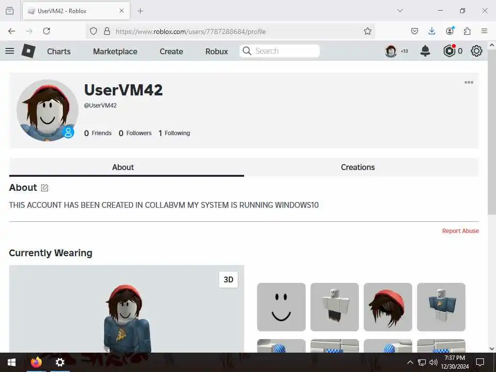
Task: Edit the About description with pencil icon
Action: 45,188
